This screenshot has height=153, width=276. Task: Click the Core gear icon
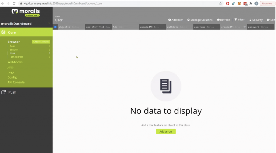pos(3,32)
